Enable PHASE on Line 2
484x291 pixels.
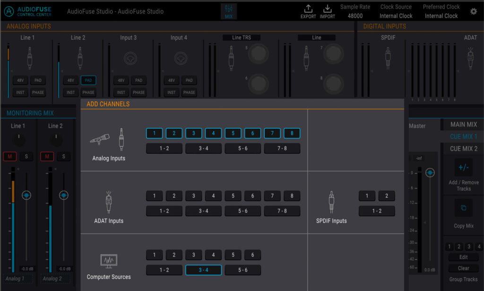88,92
